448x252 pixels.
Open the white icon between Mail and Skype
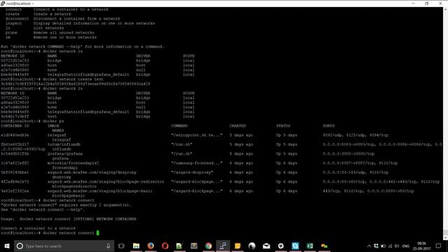coord(281,246)
